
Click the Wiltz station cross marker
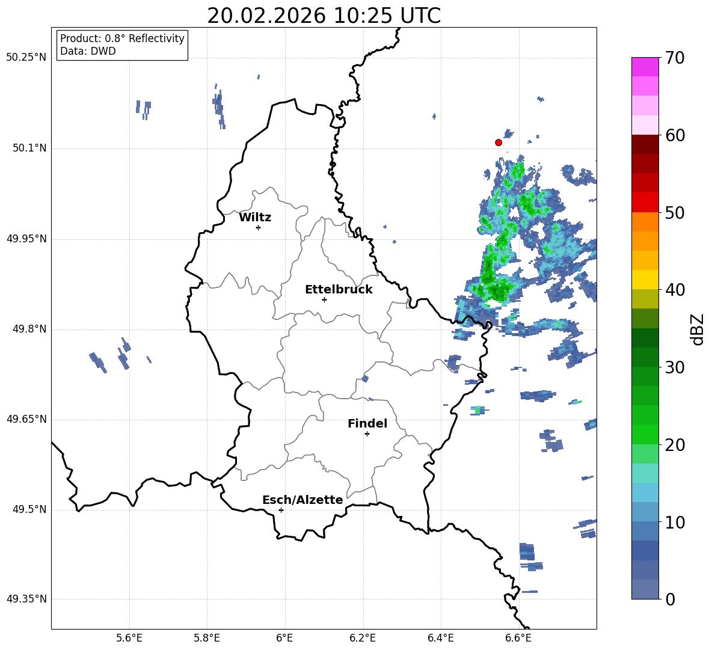click(x=259, y=227)
